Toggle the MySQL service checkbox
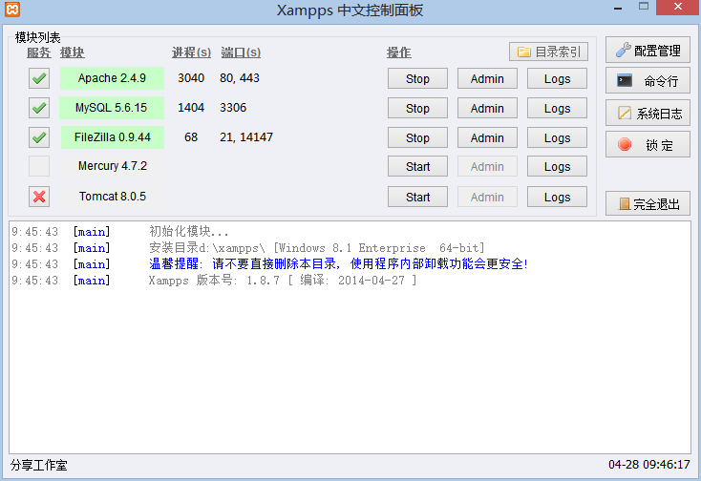This screenshot has height=481, width=701. 39,109
